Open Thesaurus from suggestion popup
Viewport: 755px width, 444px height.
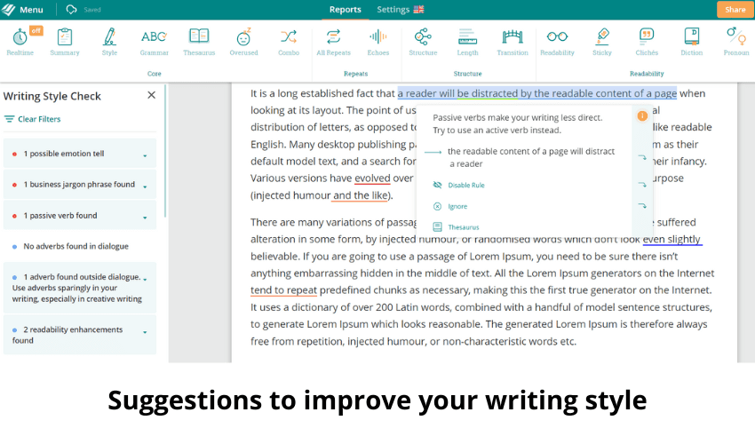coord(463,226)
